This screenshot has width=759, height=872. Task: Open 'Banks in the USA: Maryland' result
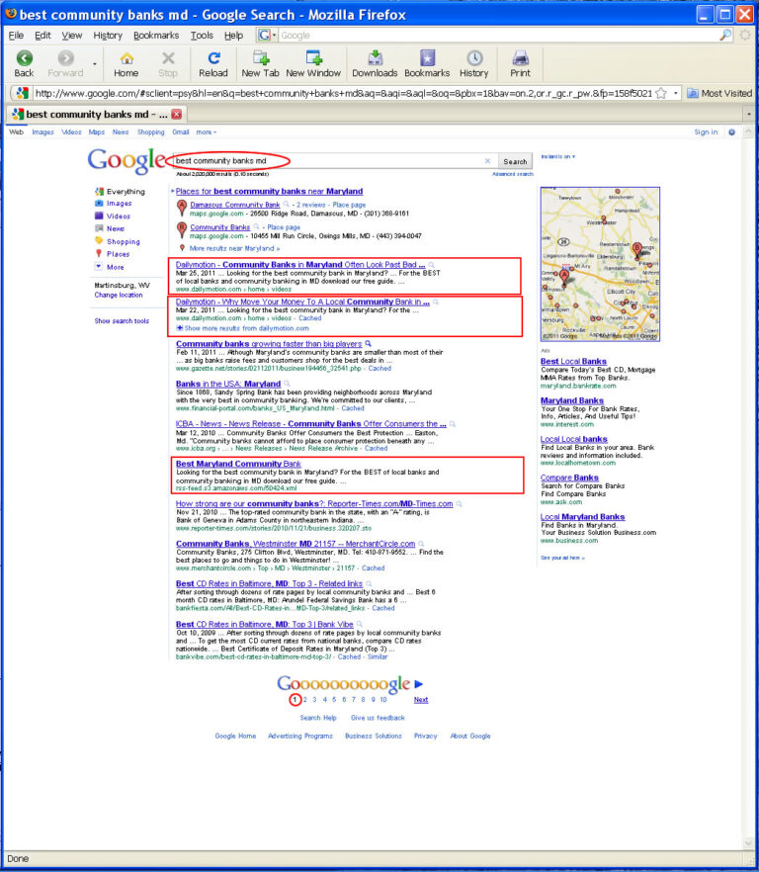click(x=228, y=384)
